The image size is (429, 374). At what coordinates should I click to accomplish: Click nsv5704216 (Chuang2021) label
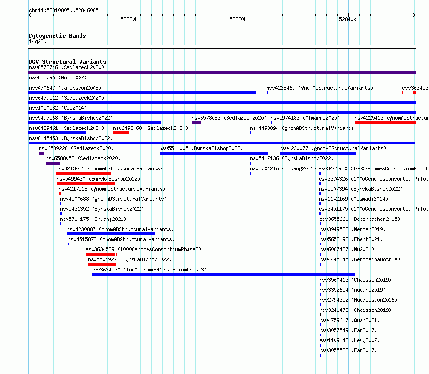point(283,168)
